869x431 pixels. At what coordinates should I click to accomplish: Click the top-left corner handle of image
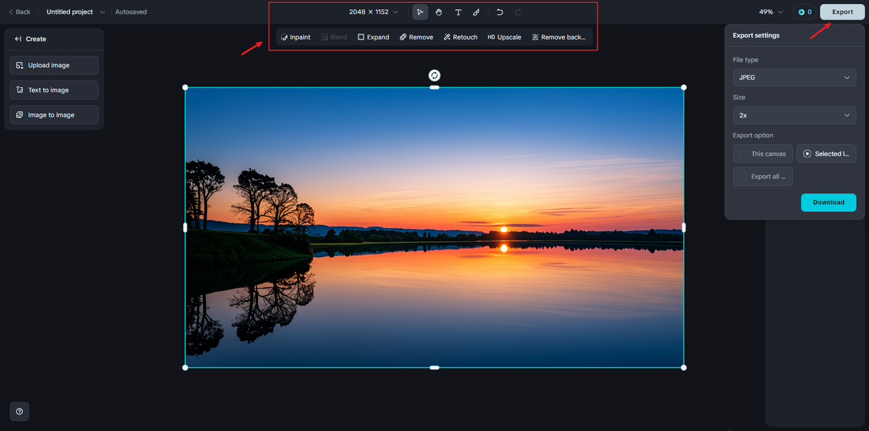[185, 88]
